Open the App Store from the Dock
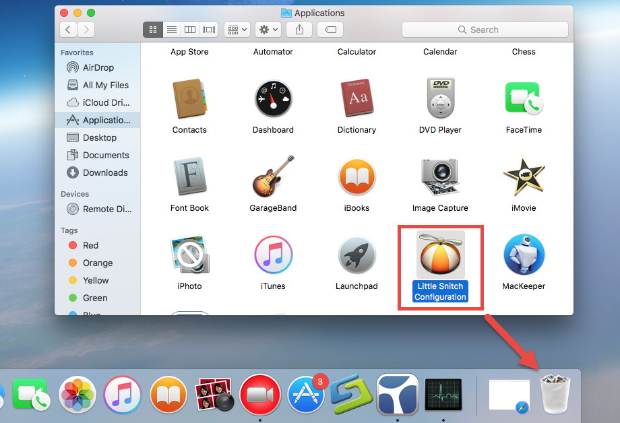620x423 pixels. 306,395
